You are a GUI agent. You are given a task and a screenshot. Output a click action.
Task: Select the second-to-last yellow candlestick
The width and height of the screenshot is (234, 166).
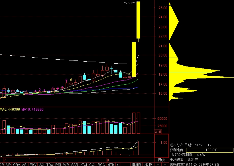[134, 59]
